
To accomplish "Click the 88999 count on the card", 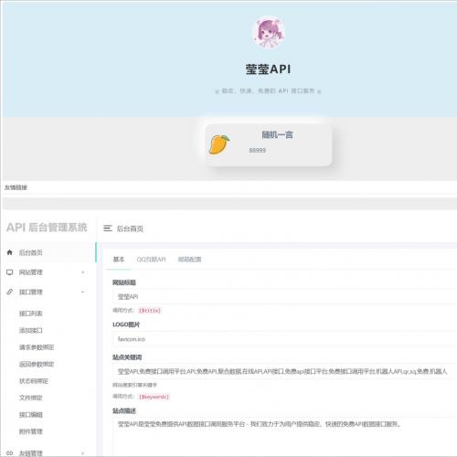I will [258, 150].
